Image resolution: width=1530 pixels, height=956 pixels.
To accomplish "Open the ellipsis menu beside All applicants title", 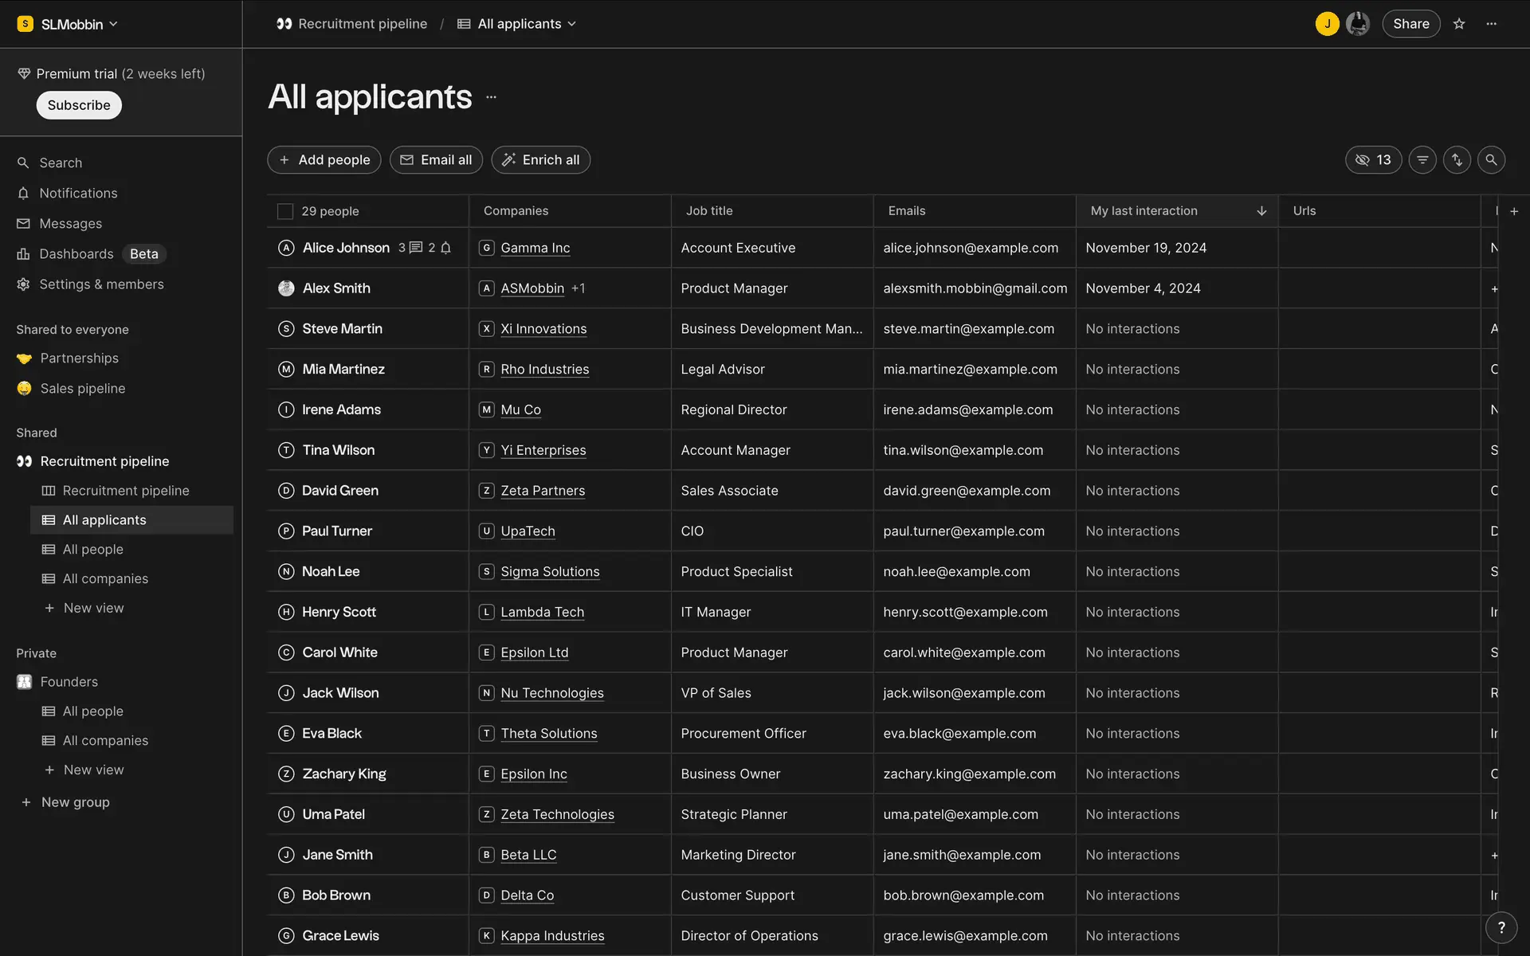I will [491, 97].
